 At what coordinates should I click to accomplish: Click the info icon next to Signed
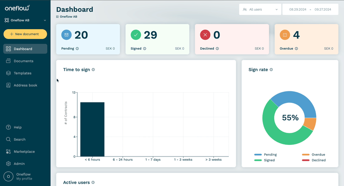pos(144,48)
